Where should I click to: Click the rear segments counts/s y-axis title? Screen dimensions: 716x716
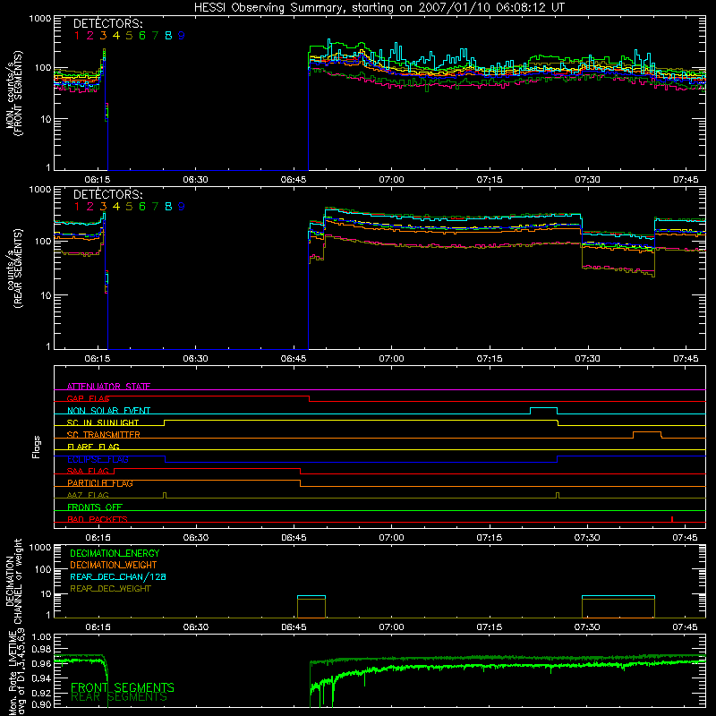13,268
